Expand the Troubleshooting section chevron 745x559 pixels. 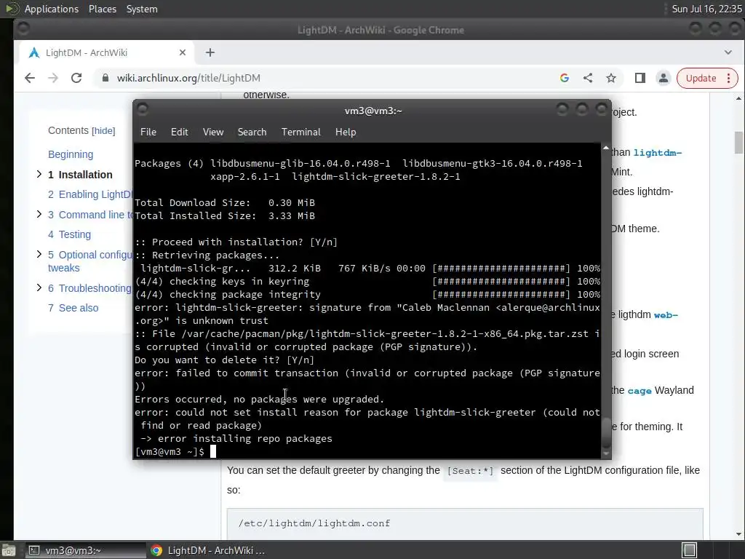(39, 288)
